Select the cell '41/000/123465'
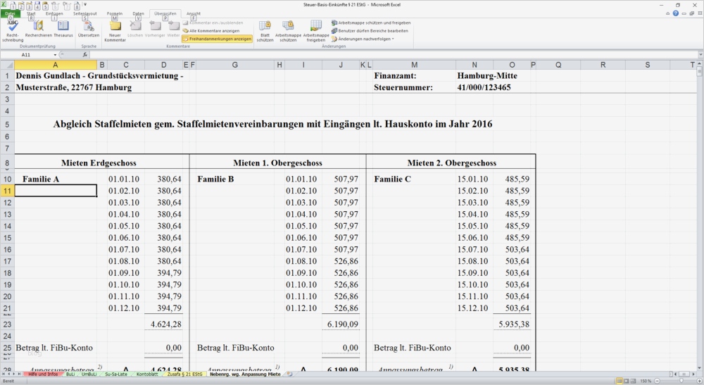The width and height of the screenshot is (704, 385). pos(484,87)
